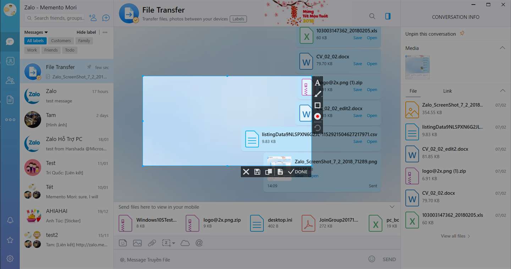Open the cloud file picker
Screen dimensions: 511x269
point(185,243)
